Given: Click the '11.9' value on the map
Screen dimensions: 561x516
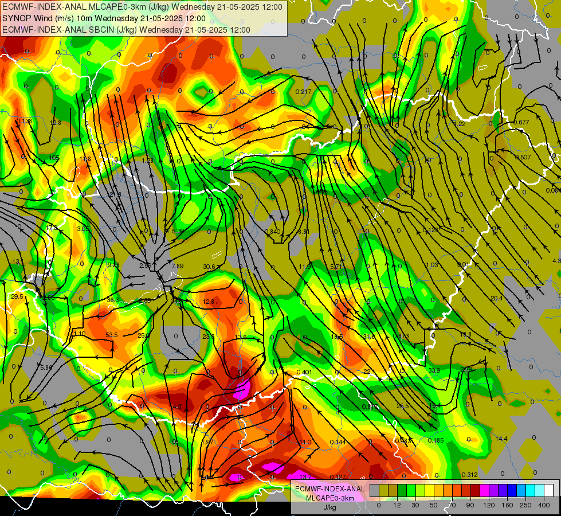Looking at the screenshot, I should click(x=305, y=267).
